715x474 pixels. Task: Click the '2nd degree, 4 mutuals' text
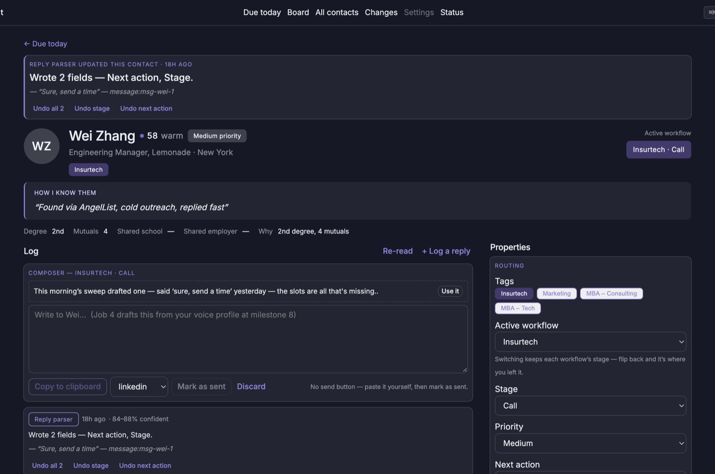tap(313, 231)
